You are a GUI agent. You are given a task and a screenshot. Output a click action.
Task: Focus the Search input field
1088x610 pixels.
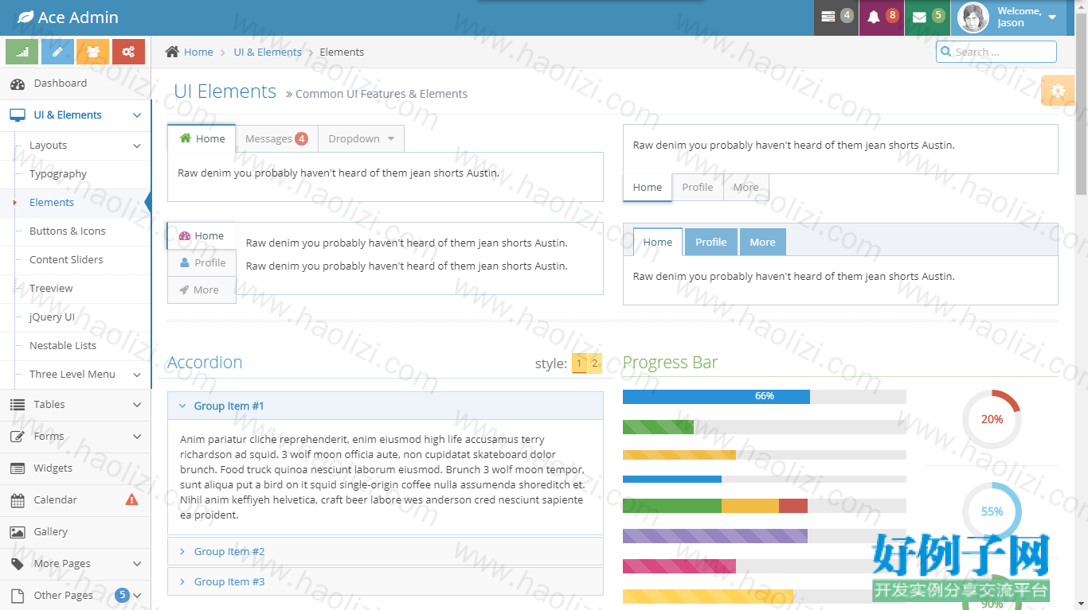coord(996,52)
